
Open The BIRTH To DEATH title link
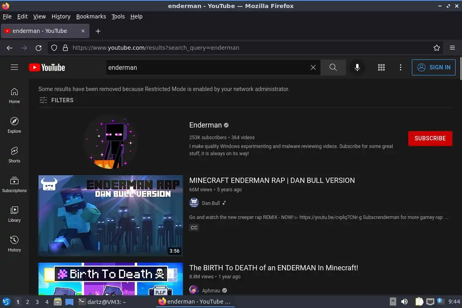274,267
